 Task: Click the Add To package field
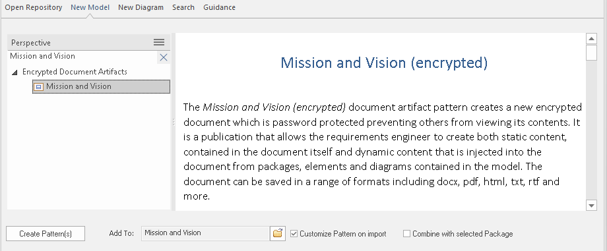(x=206, y=233)
